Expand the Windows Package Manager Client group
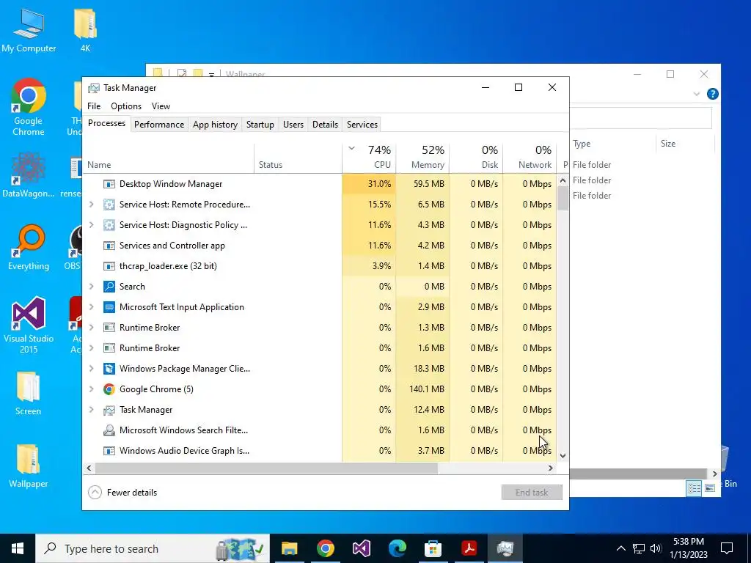This screenshot has height=563, width=751. click(92, 369)
